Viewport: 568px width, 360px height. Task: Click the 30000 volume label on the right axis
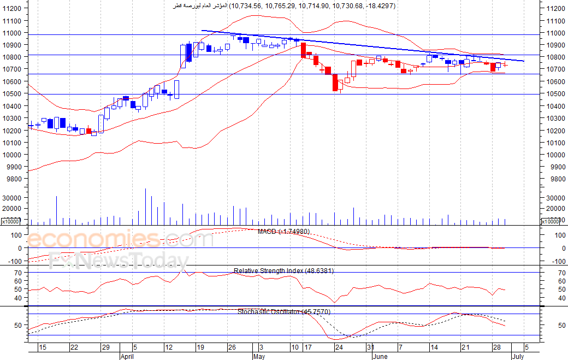(555, 198)
